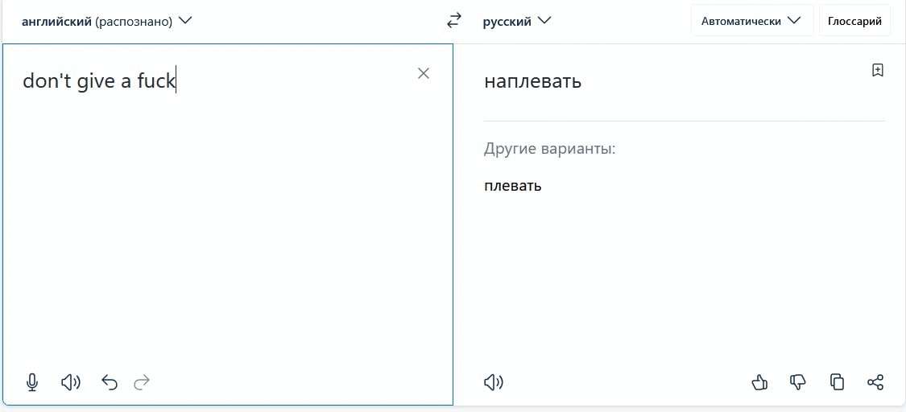This screenshot has width=906, height=412.
Task: Rate translation with thumbs up
Action: [x=759, y=382]
